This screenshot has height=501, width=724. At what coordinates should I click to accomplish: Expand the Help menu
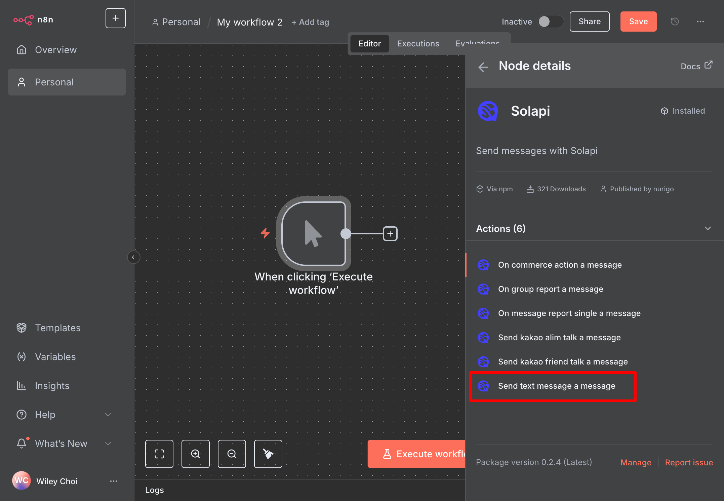click(x=67, y=415)
